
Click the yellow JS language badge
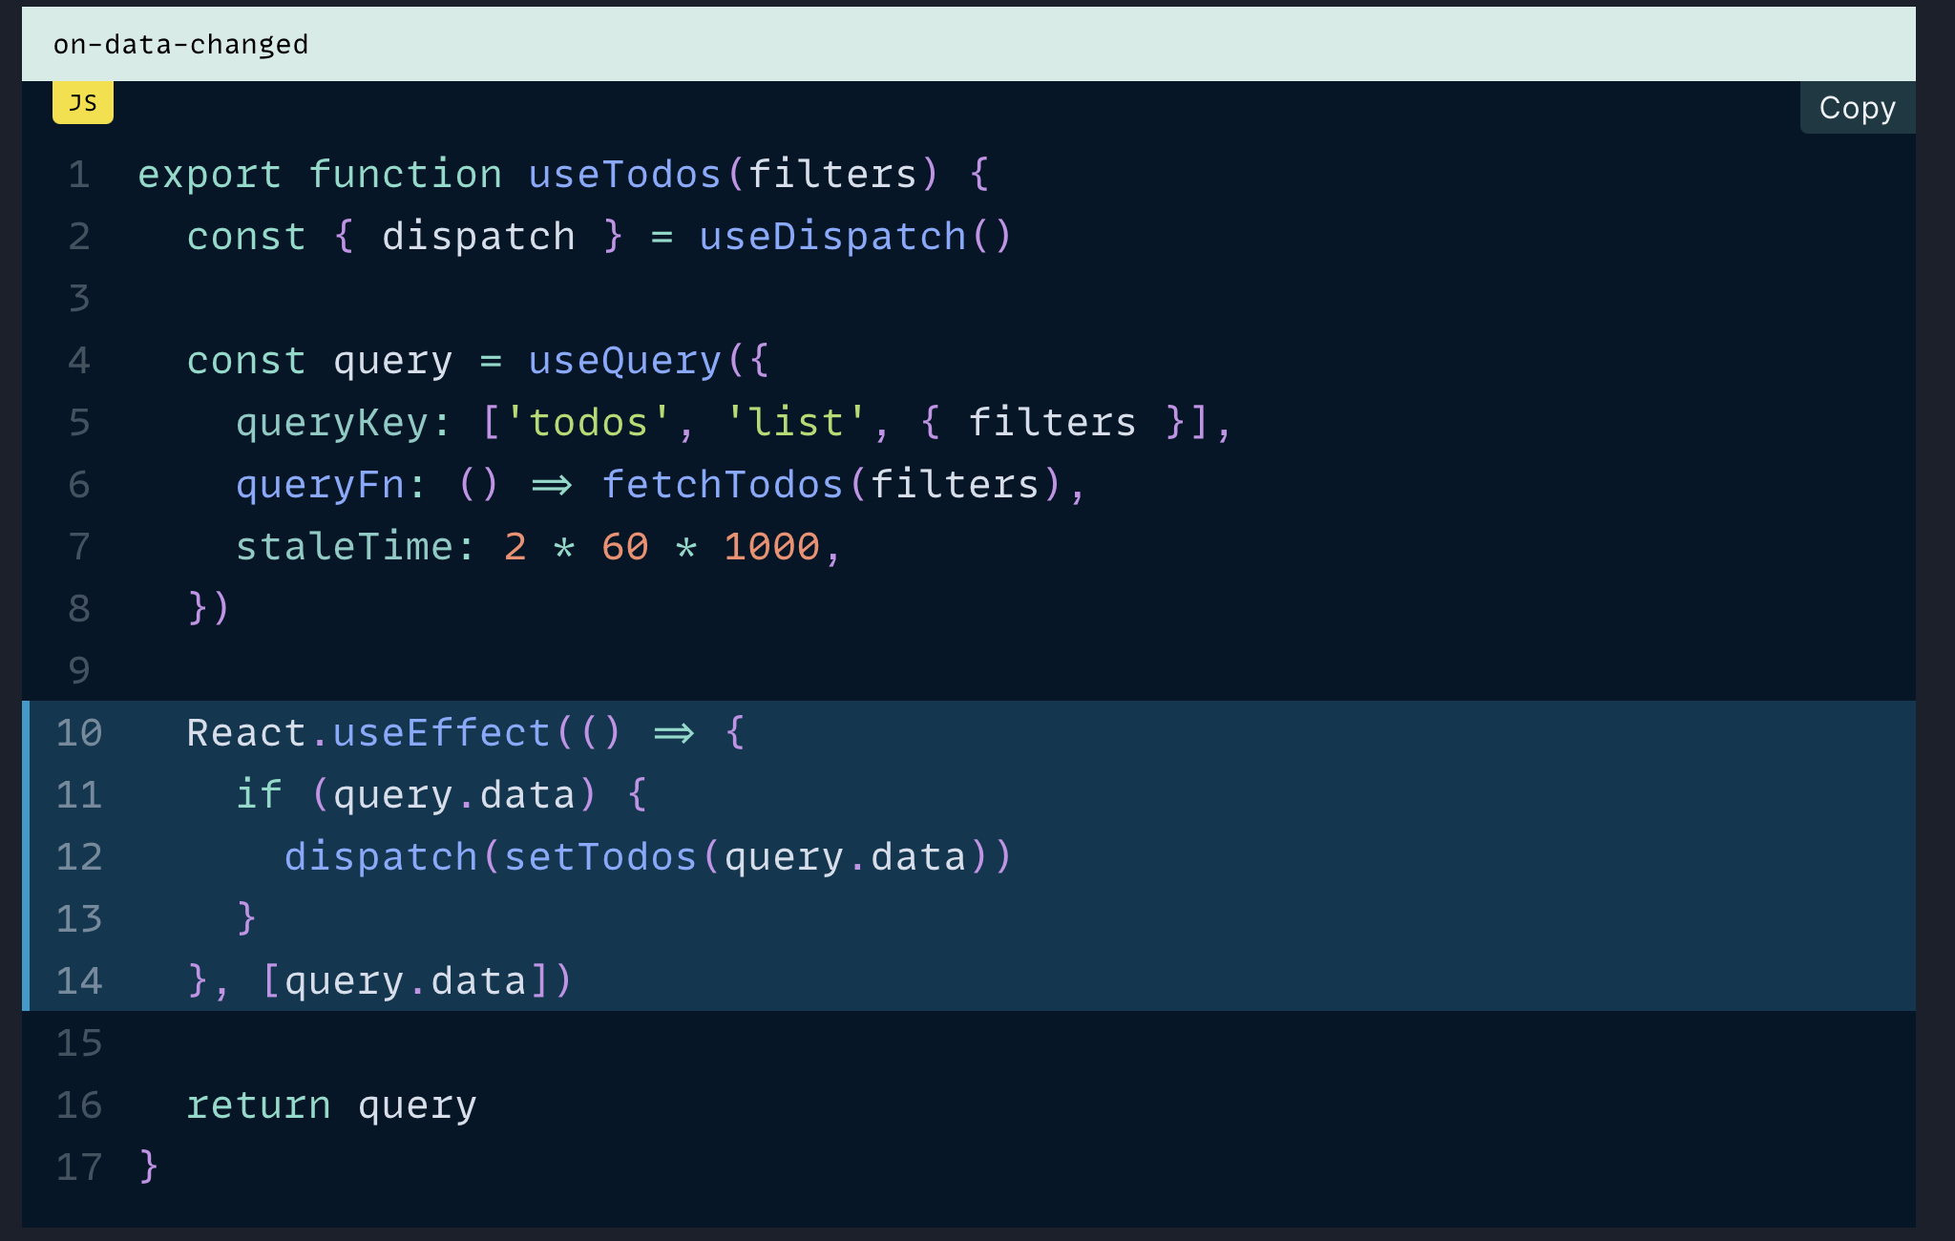[x=83, y=102]
